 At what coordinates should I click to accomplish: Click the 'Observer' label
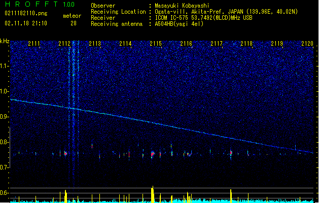pos(103,6)
